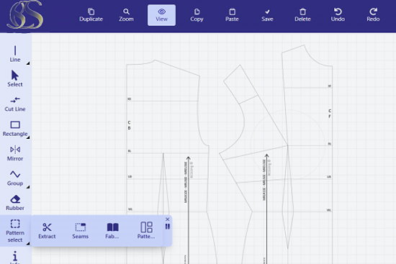Click the Save button

pos(267,15)
